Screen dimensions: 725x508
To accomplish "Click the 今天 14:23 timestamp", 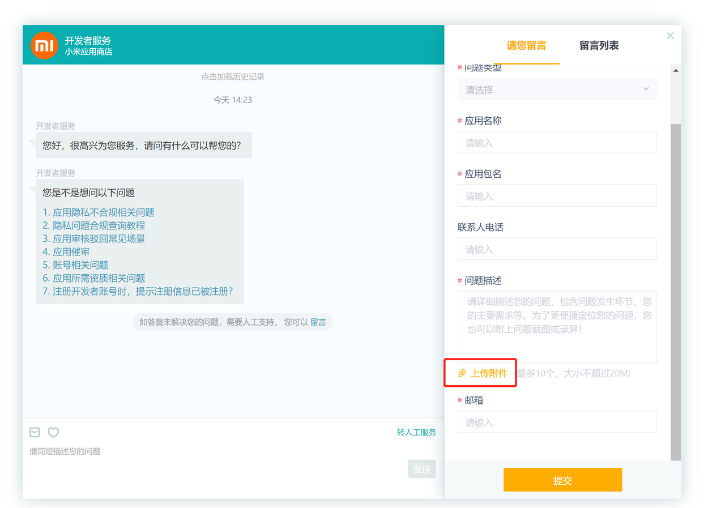I will 233,100.
